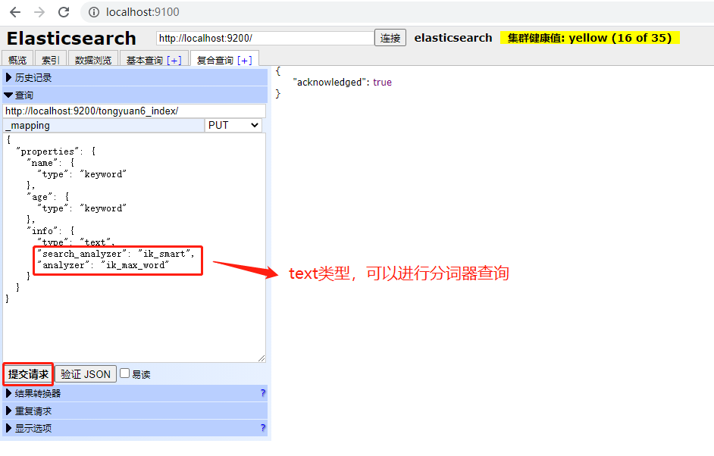This screenshot has width=714, height=456.
Task: Select the 复合查询 tab
Action: (215, 60)
